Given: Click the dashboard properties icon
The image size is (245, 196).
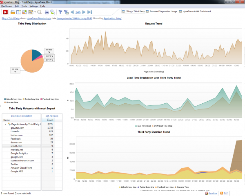Looking at the screenshot, I should coord(31,12).
